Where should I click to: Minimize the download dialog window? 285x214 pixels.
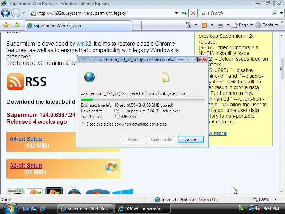181,60
